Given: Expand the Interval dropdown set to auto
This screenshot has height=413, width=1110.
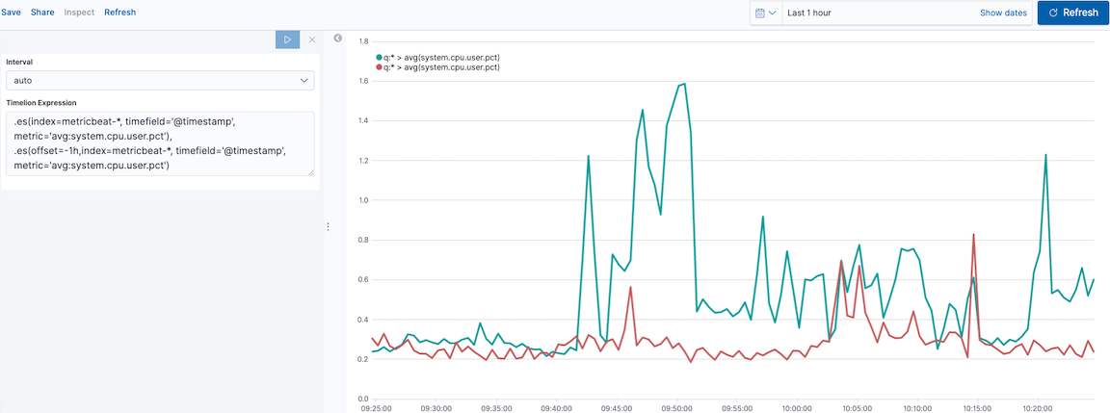Looking at the screenshot, I should [160, 81].
